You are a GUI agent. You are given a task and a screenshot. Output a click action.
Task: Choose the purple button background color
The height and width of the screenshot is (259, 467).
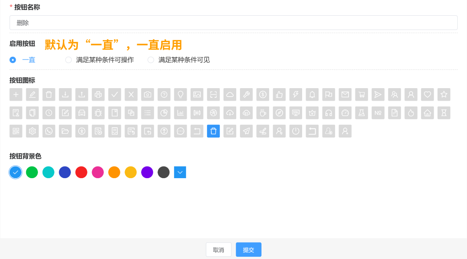(x=147, y=172)
